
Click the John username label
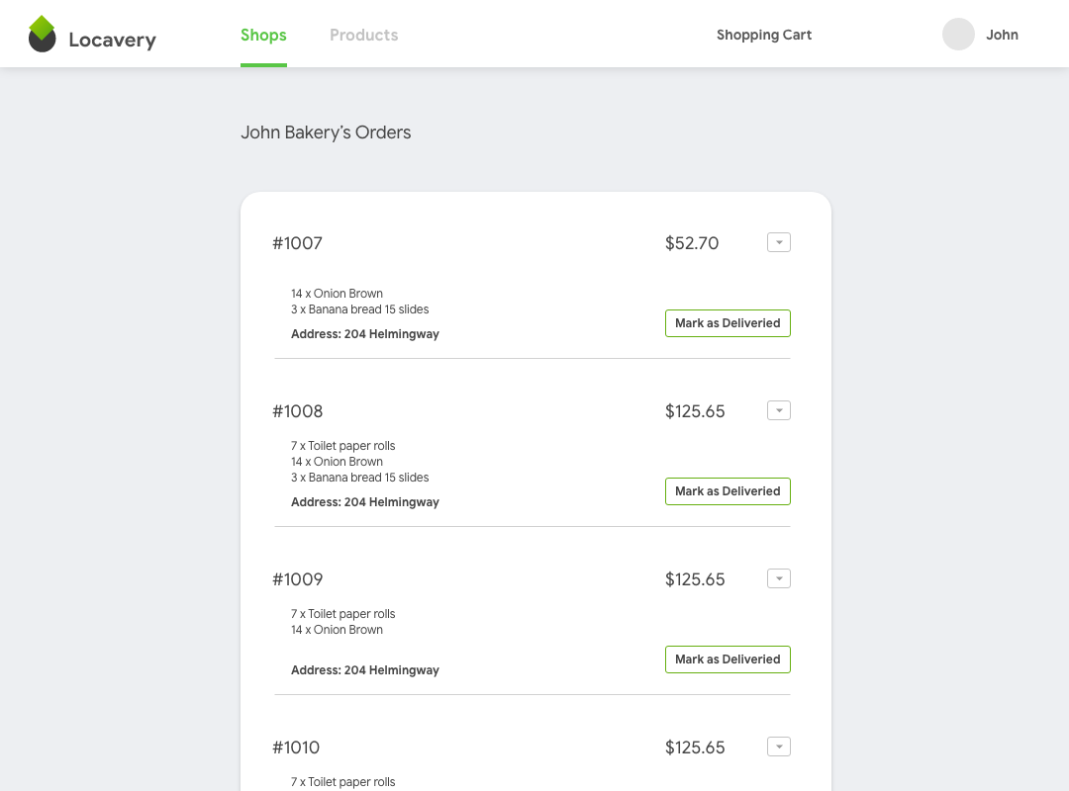click(1002, 35)
